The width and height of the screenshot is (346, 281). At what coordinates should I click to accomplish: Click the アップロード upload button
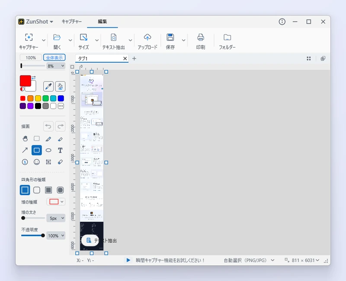(147, 41)
